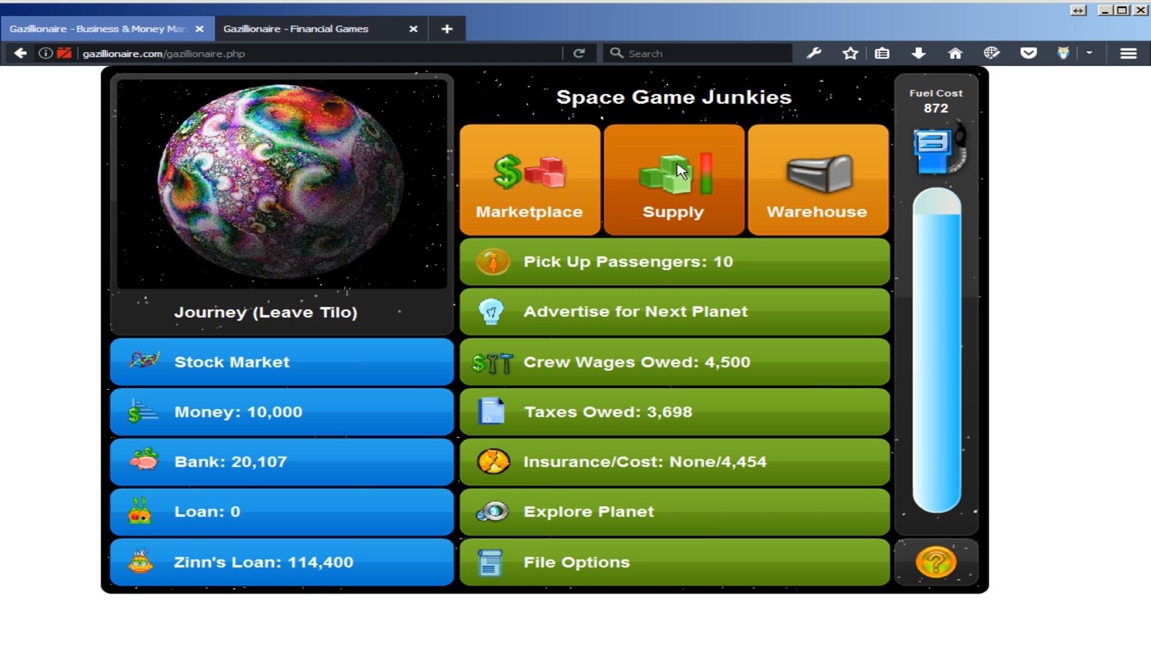Viewport: 1151px width, 647px height.
Task: Open the Warehouse tile
Action: (818, 180)
